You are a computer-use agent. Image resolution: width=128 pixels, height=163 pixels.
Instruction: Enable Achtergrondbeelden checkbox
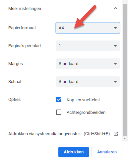[59, 112]
